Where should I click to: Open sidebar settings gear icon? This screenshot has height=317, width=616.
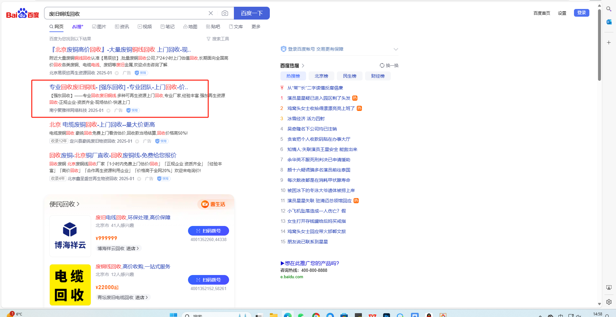pos(609,302)
